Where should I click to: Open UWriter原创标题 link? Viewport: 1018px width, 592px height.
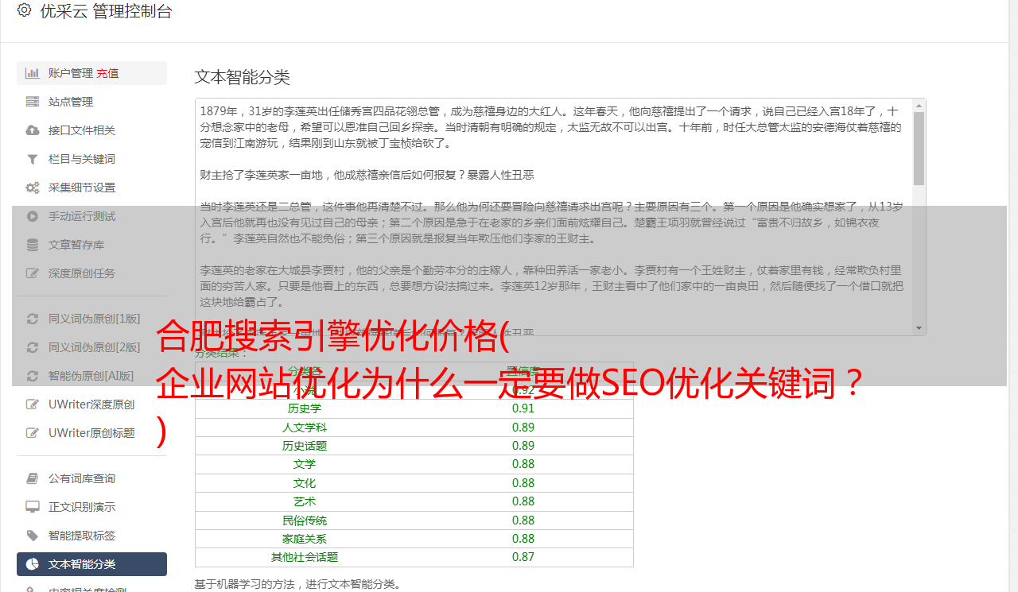tap(91, 433)
